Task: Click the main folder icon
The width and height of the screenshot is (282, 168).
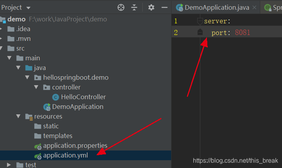Action: [20, 58]
